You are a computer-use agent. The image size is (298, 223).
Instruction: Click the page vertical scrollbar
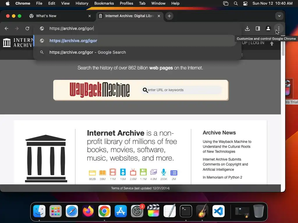(283, 46)
